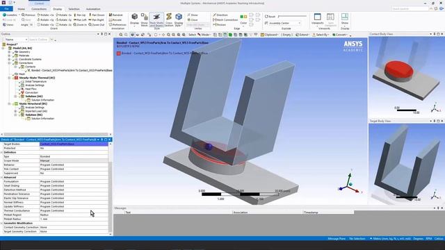Screen dimensions: 445x250
Task: Select Static Structural (B5) node
Action: 33,103
